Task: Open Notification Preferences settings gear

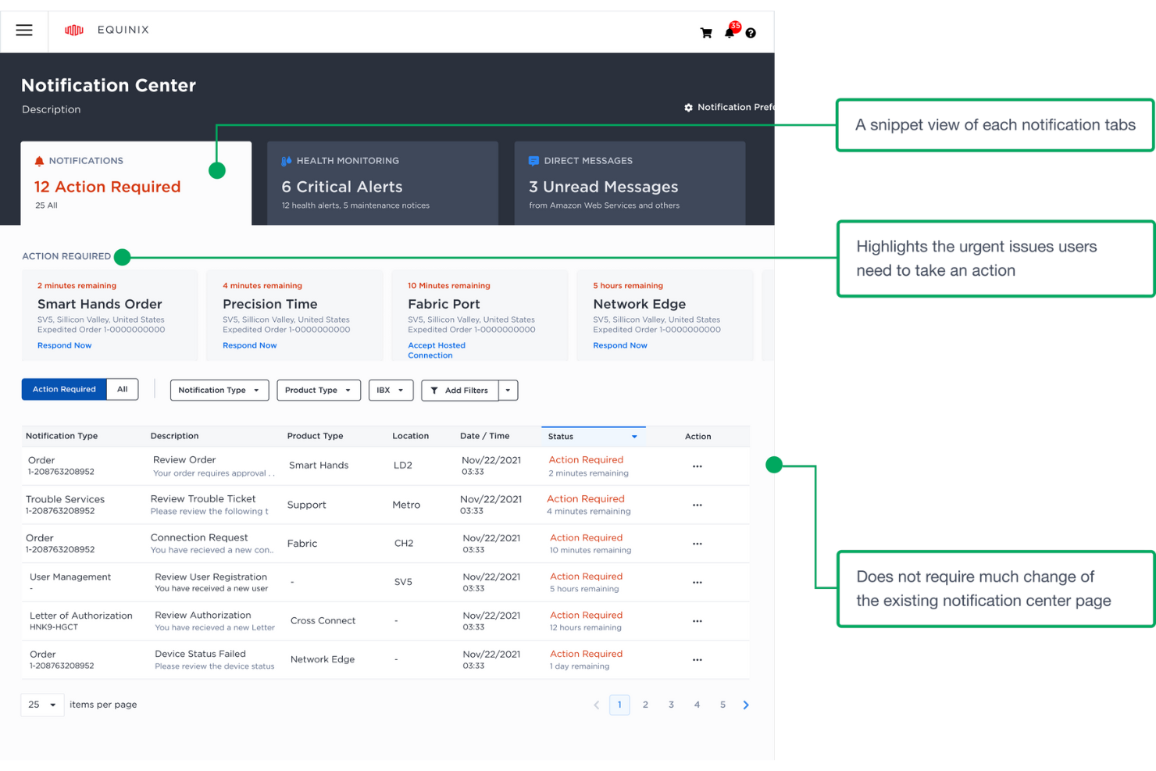Action: [687, 107]
